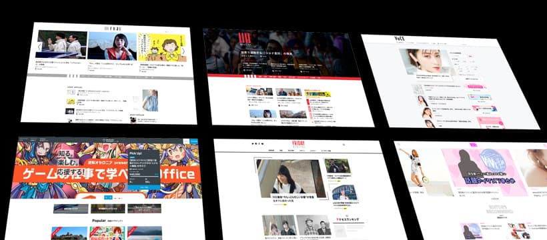Click the blue button in Pick Up! card
Screen dimensions: 547x240
tap(143, 187)
